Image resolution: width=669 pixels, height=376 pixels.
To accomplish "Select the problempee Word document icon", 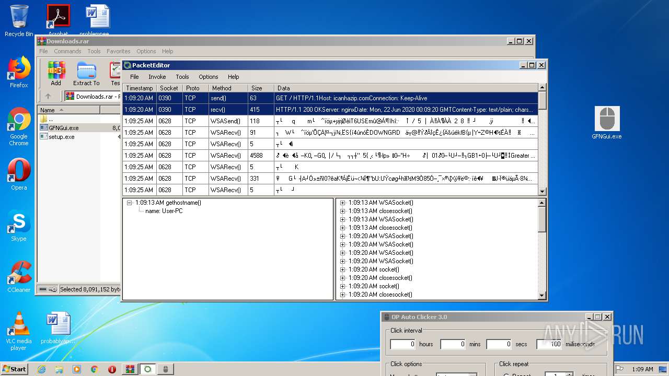I will 97,20.
